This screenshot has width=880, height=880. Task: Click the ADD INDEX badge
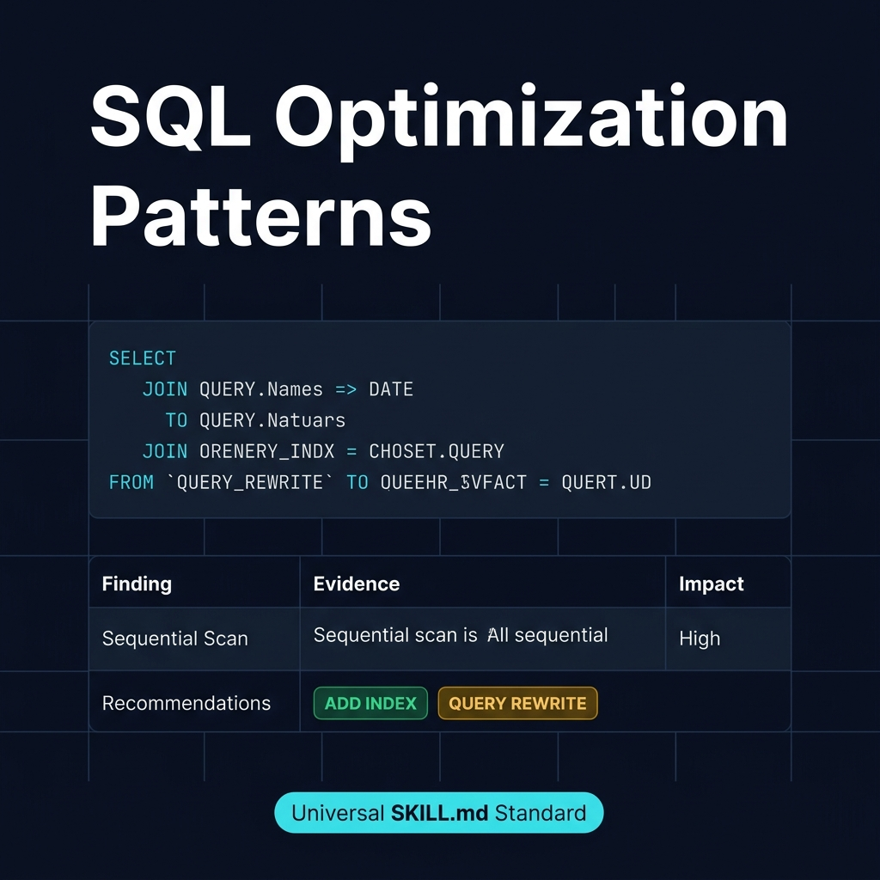(370, 703)
